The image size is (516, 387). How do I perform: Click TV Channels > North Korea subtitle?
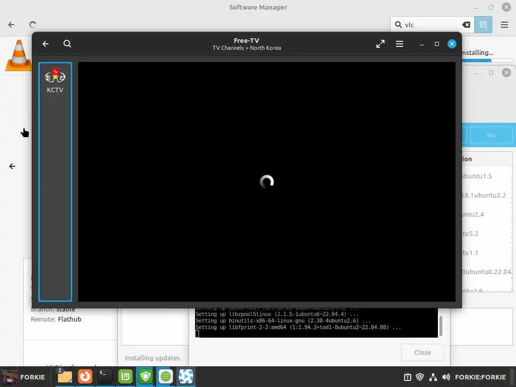247,48
